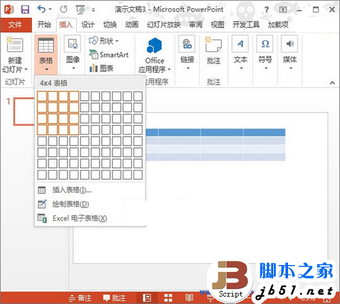This screenshot has height=304, width=340.
Task: Open the SmartArt graphic tool
Action: tap(109, 54)
